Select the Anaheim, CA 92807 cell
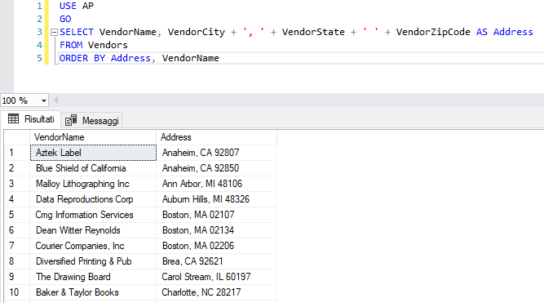Image resolution: width=544 pixels, height=303 pixels. click(x=216, y=153)
